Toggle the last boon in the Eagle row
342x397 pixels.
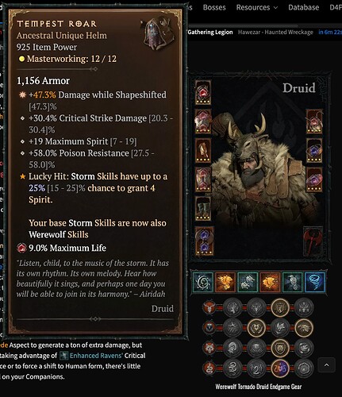(304, 328)
